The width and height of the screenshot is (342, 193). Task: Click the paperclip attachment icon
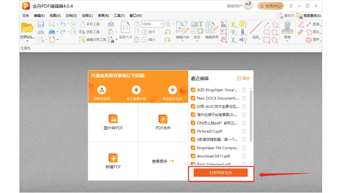[242, 32]
